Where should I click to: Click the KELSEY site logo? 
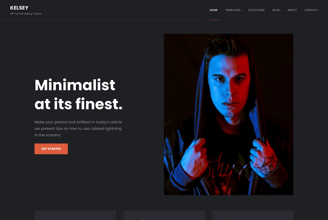pyautogui.click(x=19, y=8)
